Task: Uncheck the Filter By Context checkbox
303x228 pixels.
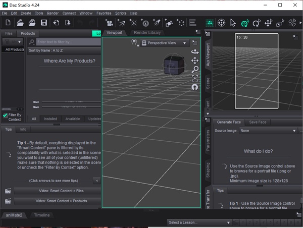Action: click(5, 115)
